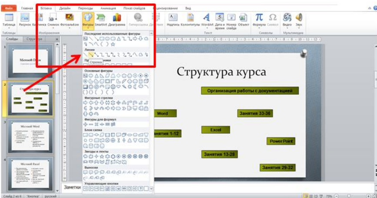Switch to the Структура outline pane tab

[x=32, y=39]
